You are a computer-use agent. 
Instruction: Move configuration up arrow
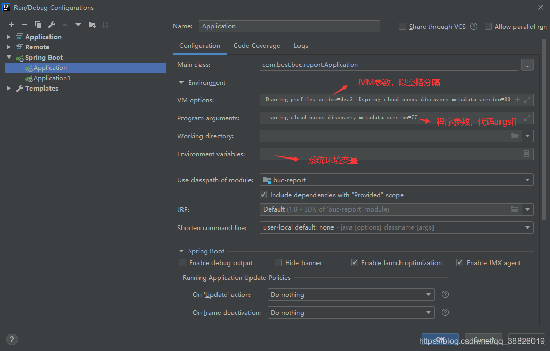(65, 25)
